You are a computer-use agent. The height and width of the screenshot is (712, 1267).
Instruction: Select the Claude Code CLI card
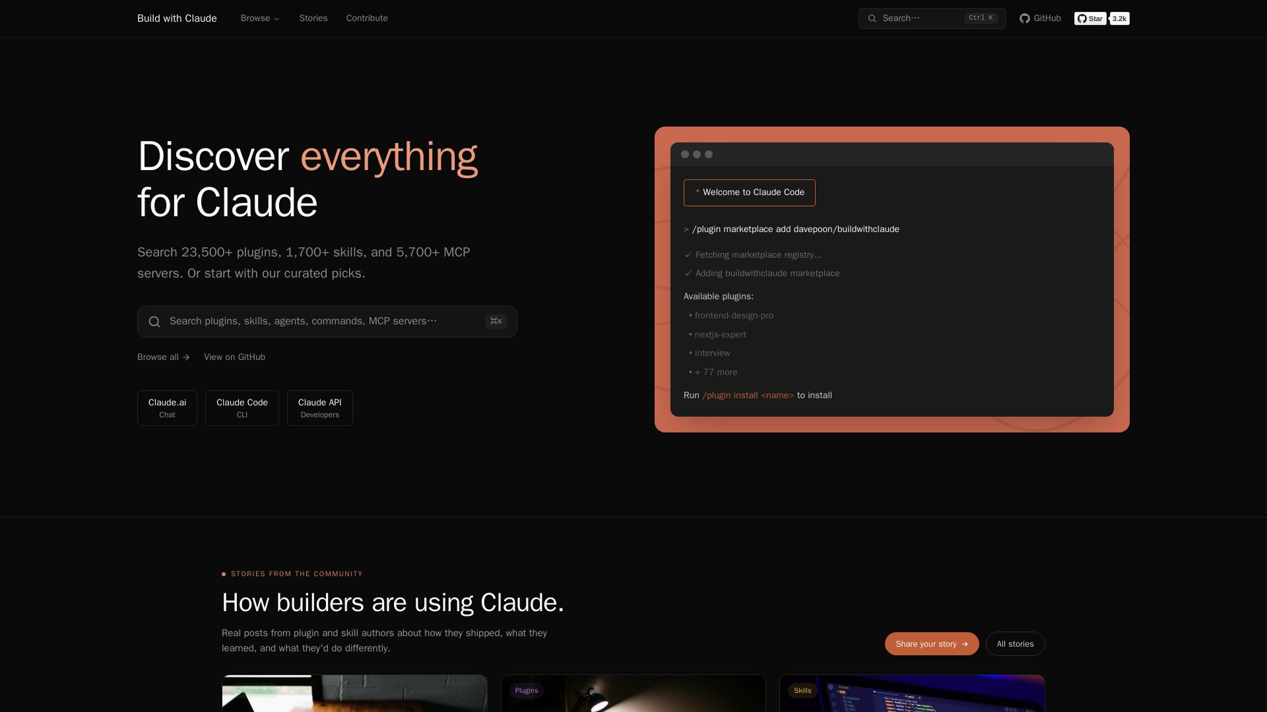[x=242, y=408]
